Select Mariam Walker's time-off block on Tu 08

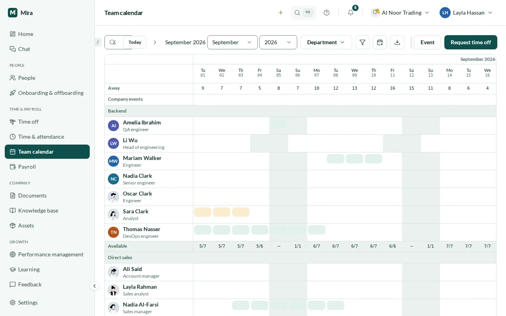(336, 159)
